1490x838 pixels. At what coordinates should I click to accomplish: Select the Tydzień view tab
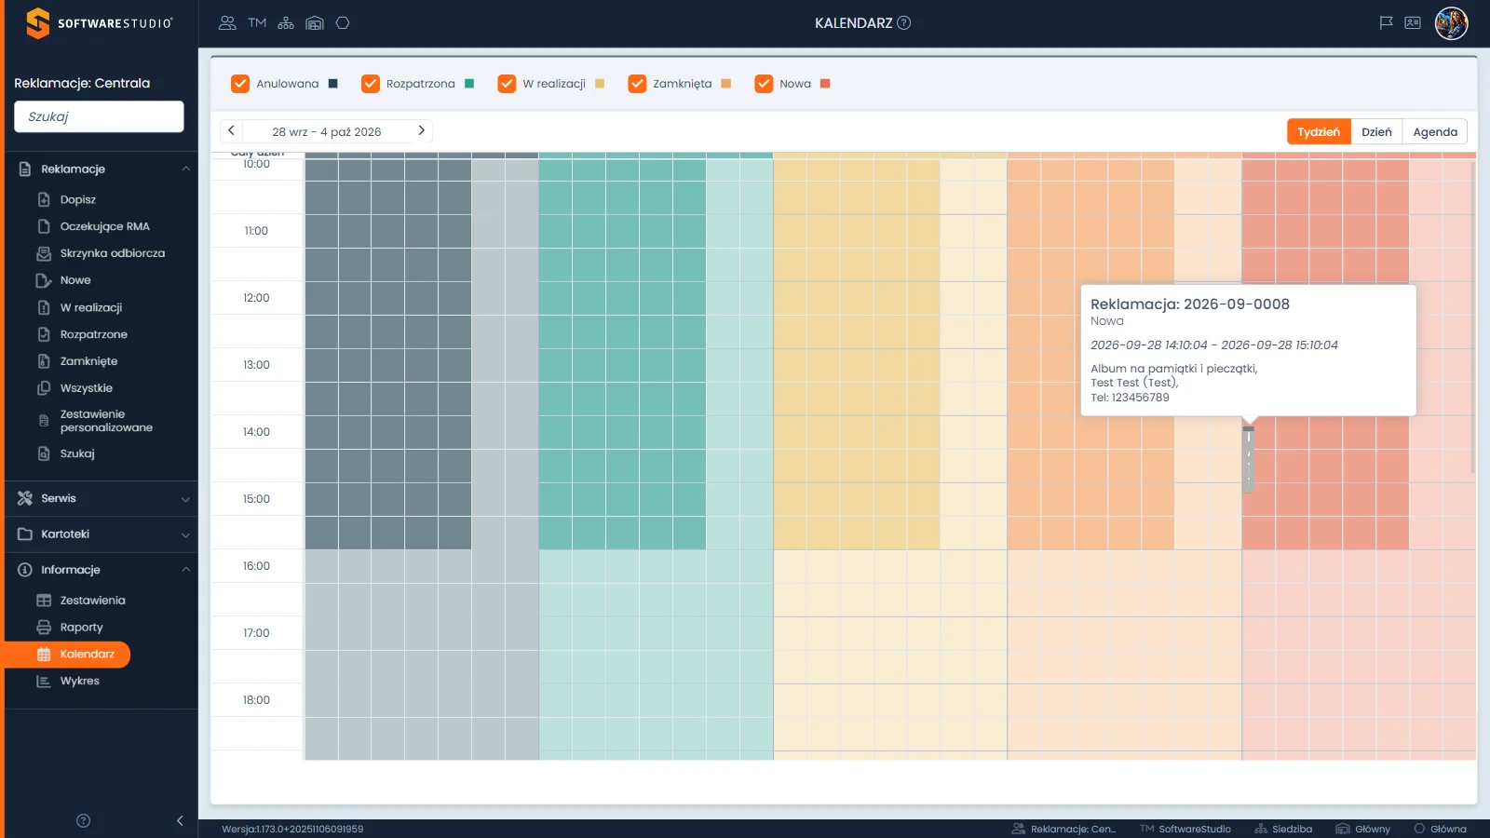pyautogui.click(x=1319, y=132)
